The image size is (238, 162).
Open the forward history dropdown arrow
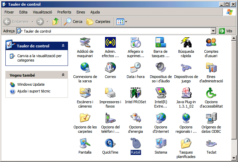[48, 22]
